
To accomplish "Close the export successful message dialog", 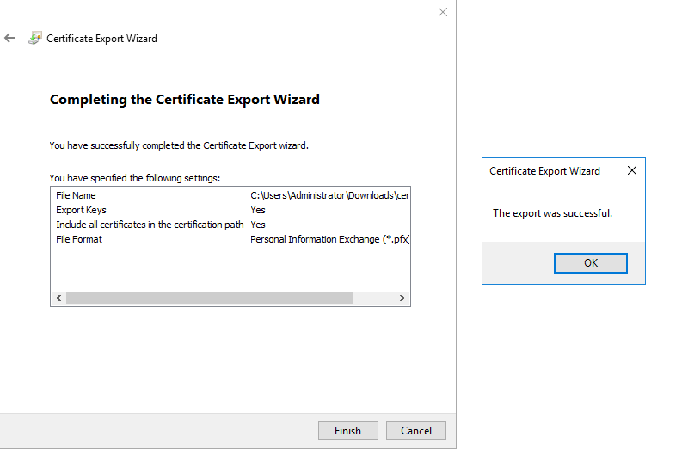I will tap(632, 170).
